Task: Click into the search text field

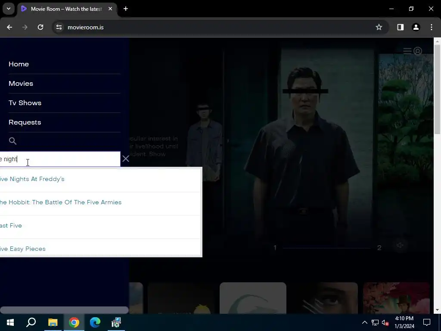Action: [60, 159]
